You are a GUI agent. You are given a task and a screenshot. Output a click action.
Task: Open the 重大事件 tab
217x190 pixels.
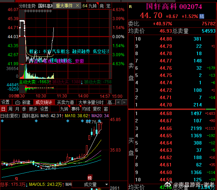pos(64,6)
